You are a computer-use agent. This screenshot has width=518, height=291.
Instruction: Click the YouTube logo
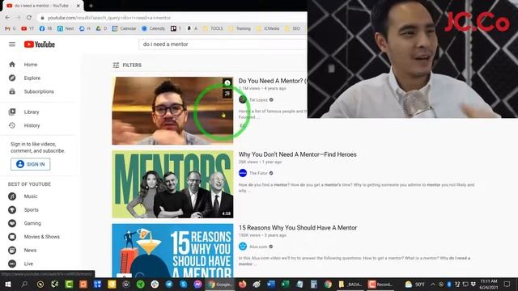(40, 44)
